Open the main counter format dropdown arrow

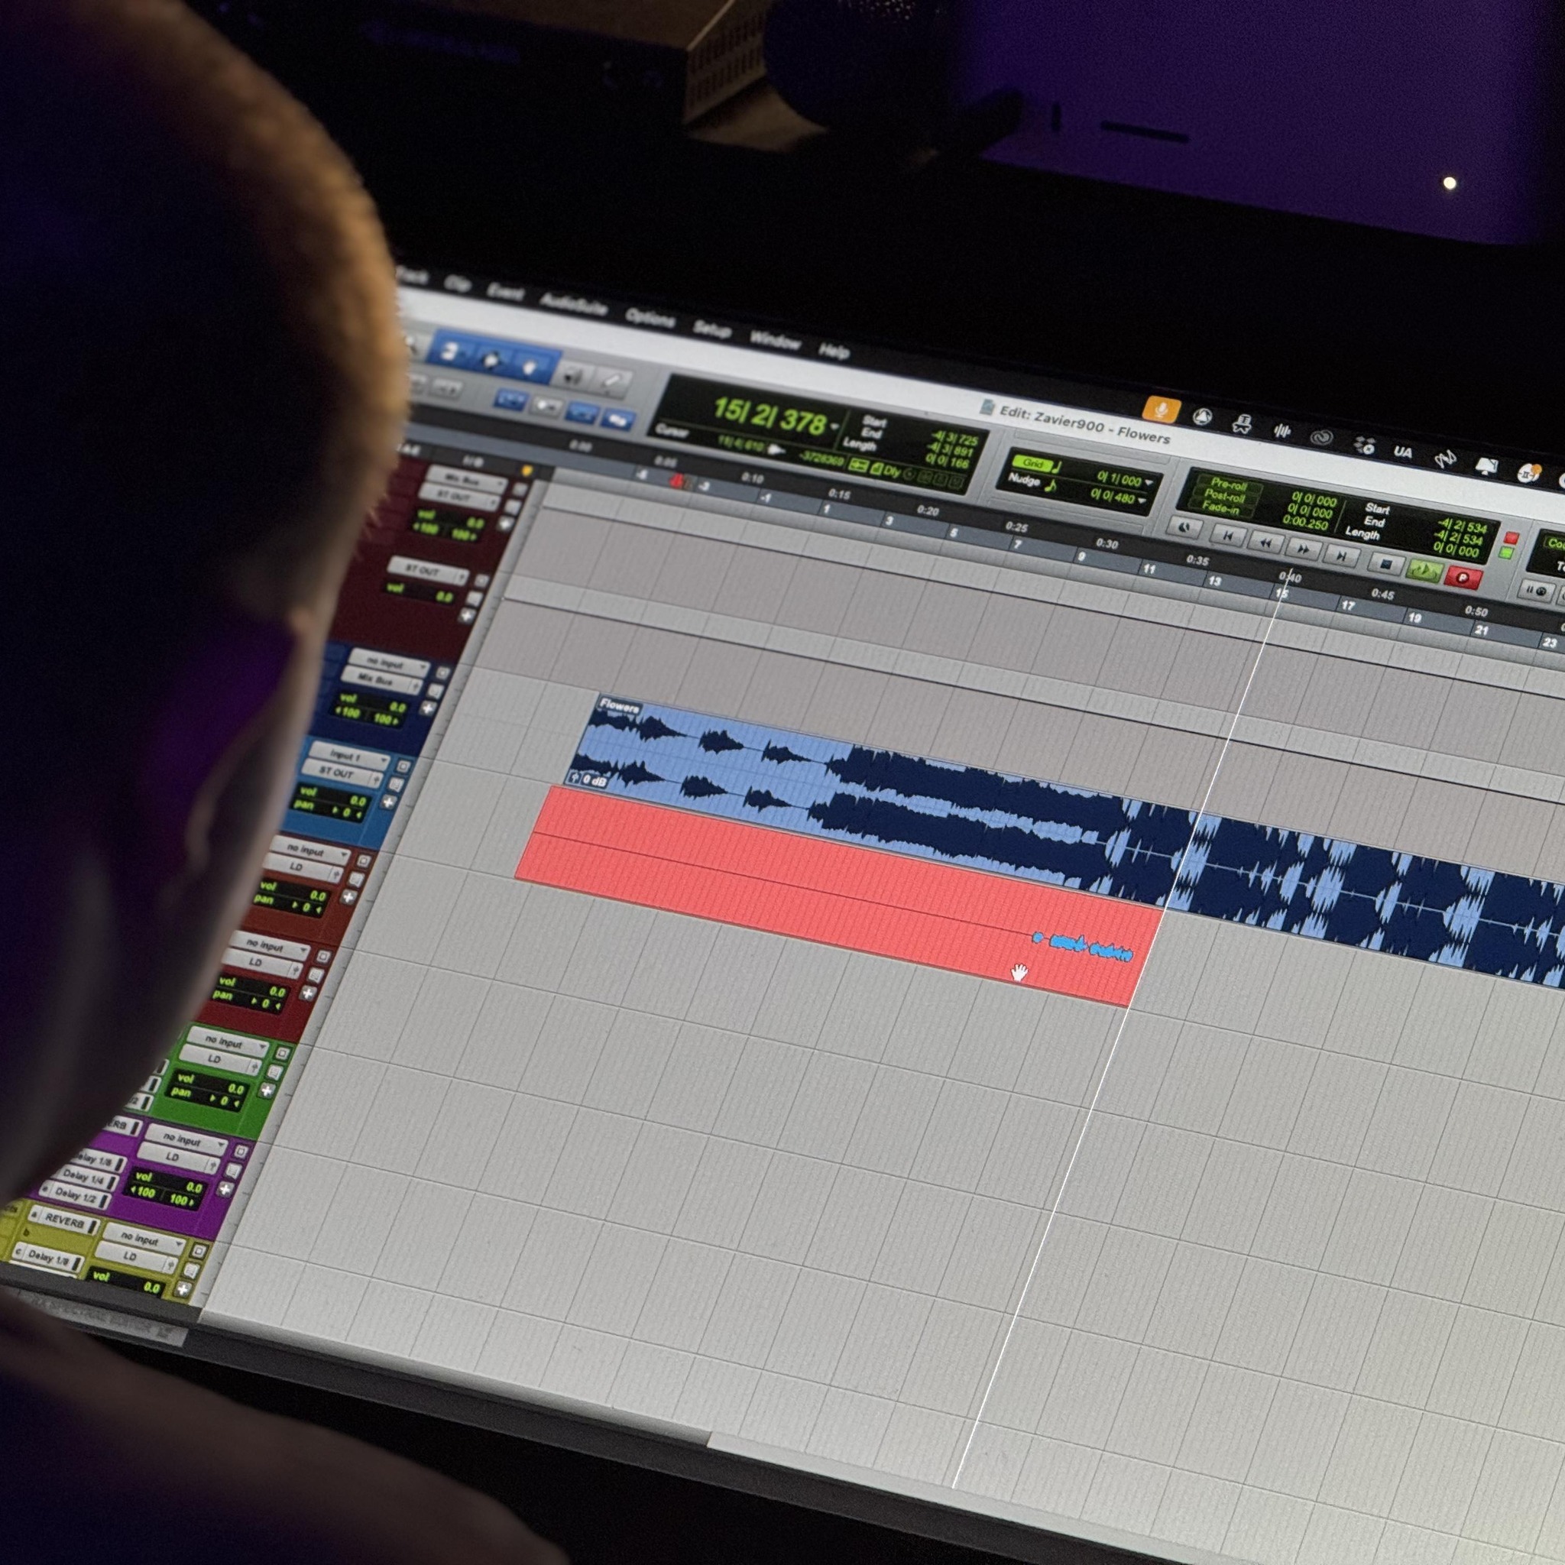pos(834,427)
